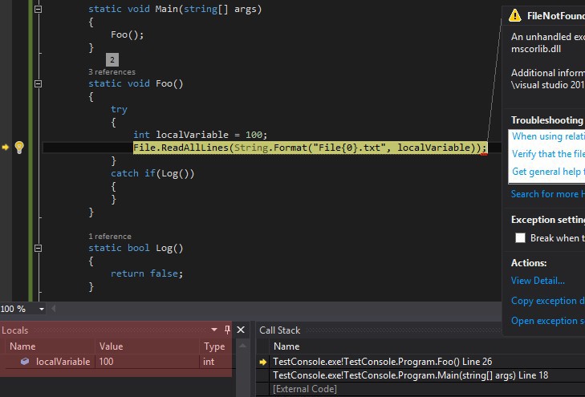585x397 pixels.
Task: Click the highlighted File.ReadAllLines statement
Action: point(310,148)
